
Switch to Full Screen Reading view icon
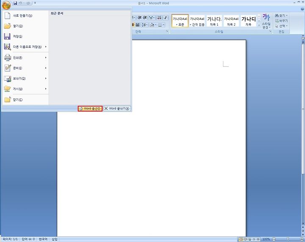pos(245,239)
